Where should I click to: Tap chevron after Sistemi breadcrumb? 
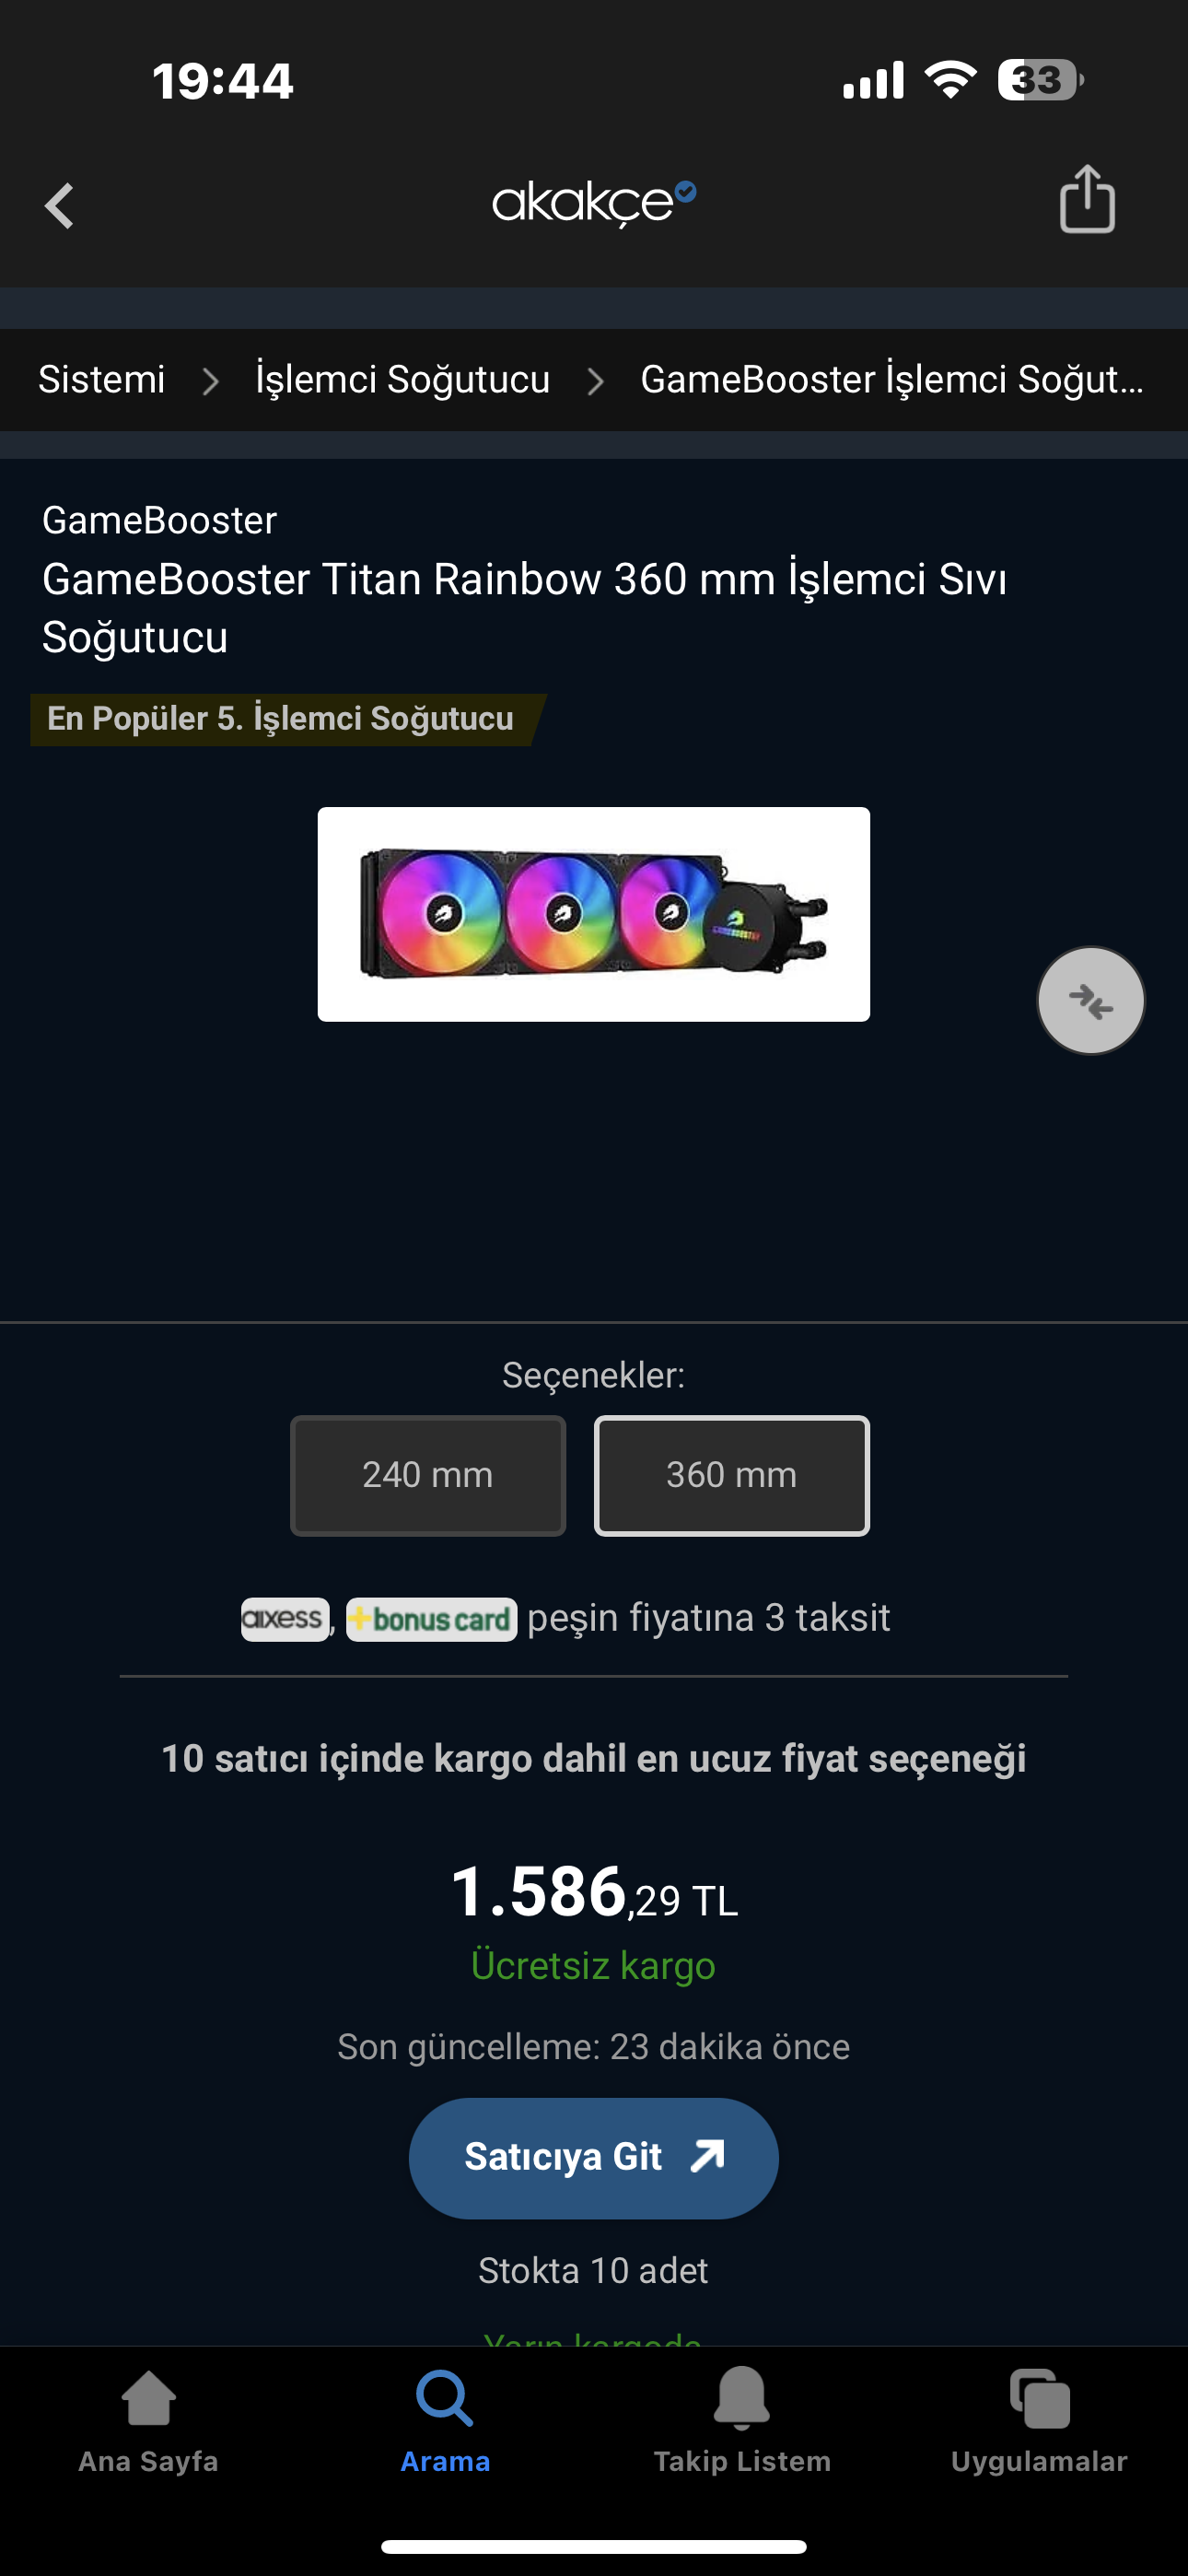(210, 381)
